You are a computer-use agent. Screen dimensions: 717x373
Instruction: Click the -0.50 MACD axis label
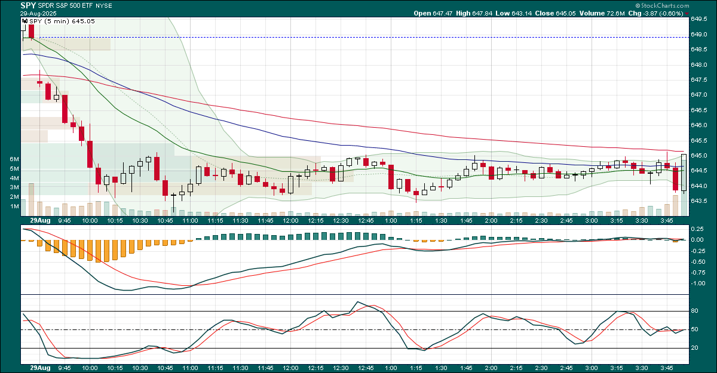coord(699,262)
